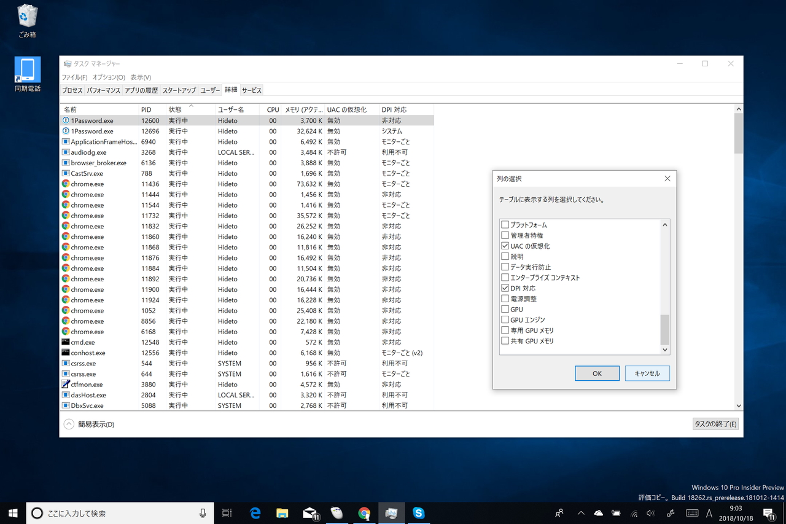Image resolution: width=786 pixels, height=524 pixels.
Task: Open the ファイル(F) menu
Action: [x=74, y=77]
